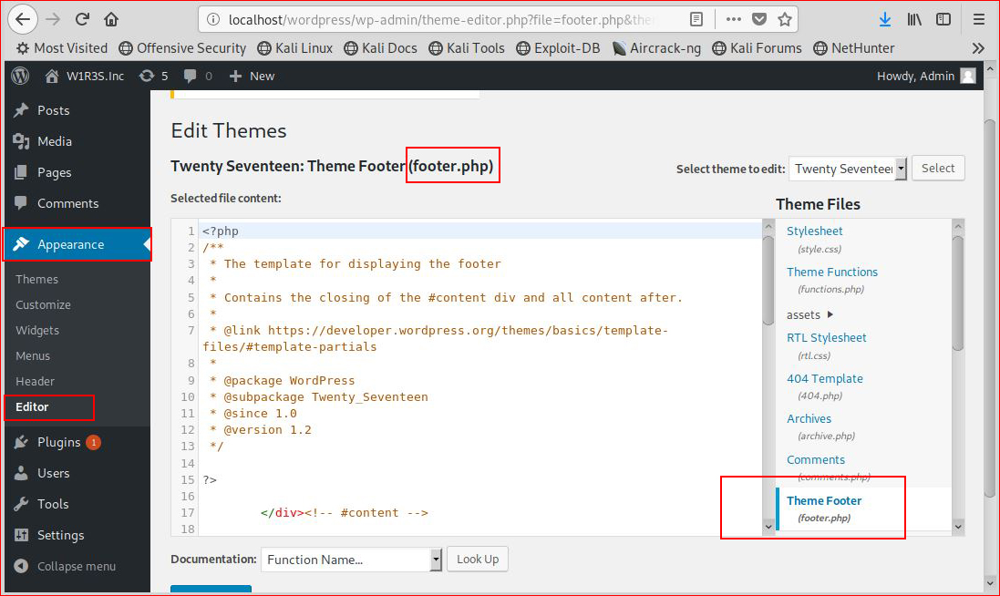The height and width of the screenshot is (596, 1000).
Task: Bookmark this page with the star icon
Action: 785,20
